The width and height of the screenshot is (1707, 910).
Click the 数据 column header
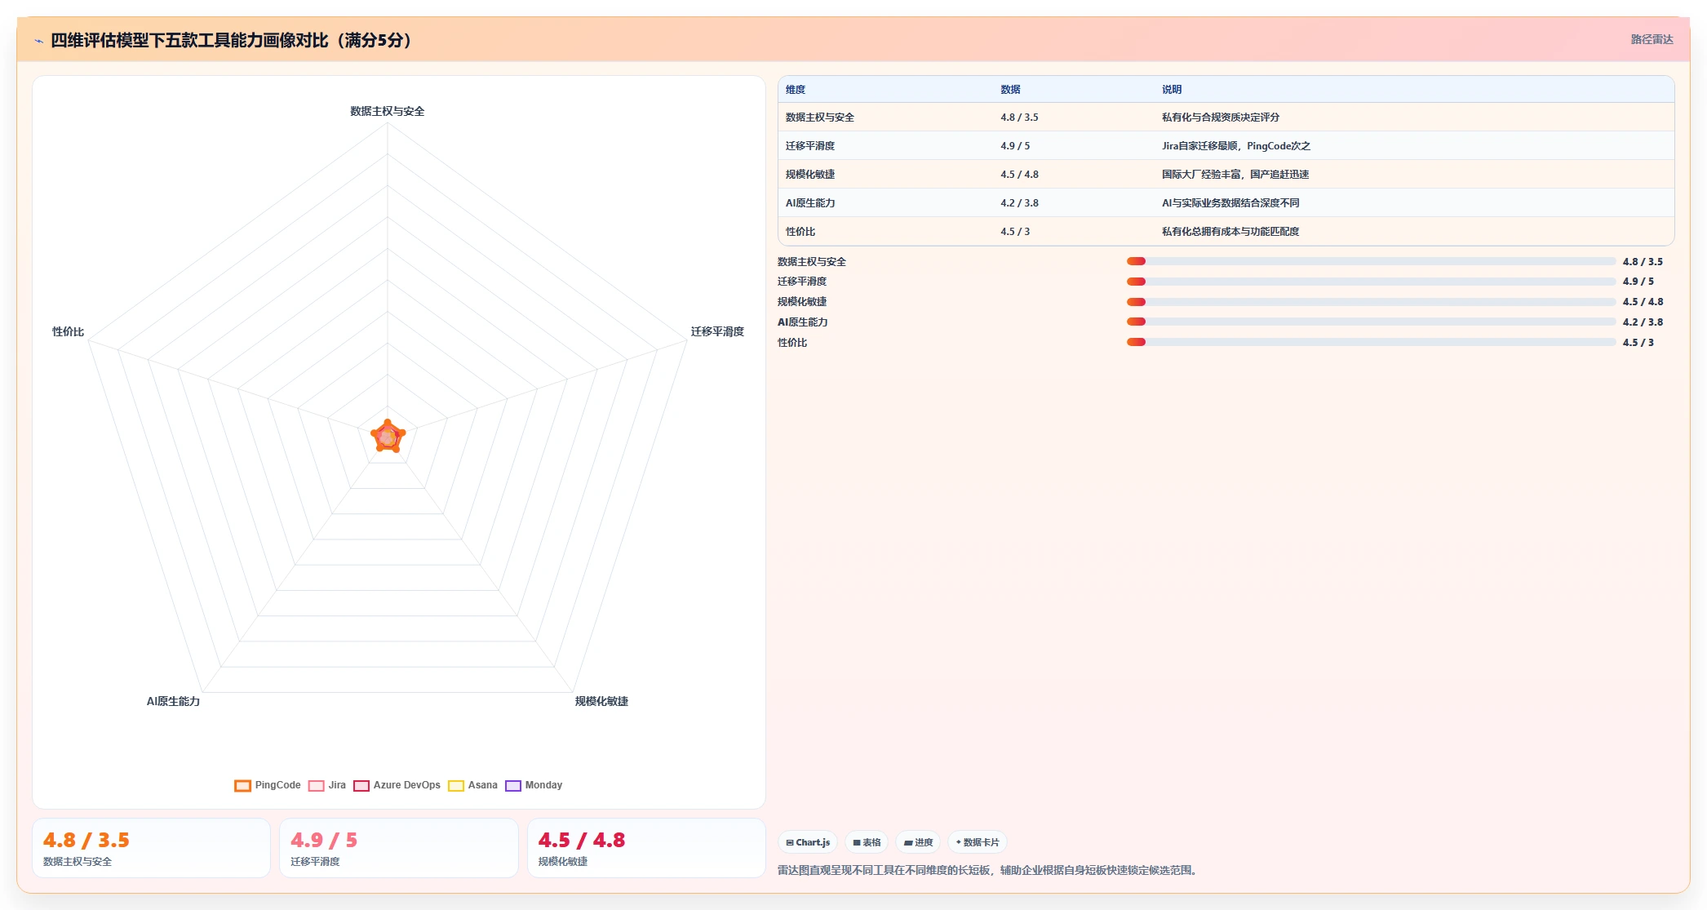pos(1010,90)
